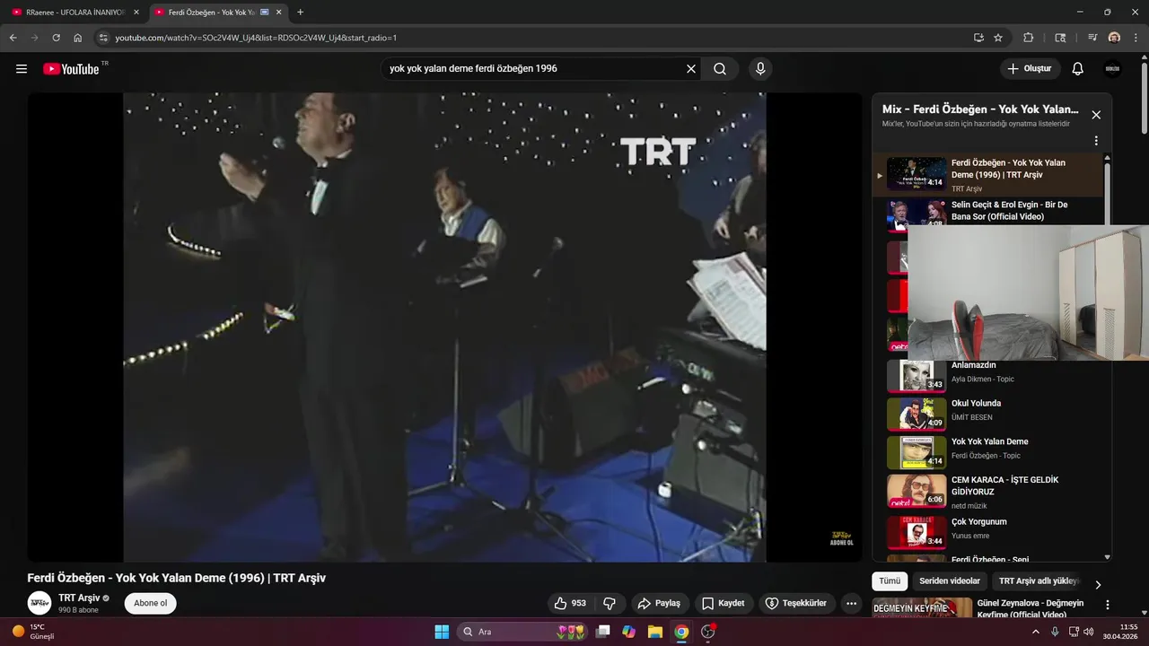The width and height of the screenshot is (1149, 646).
Task: Reload the page in Chrome
Action: pyautogui.click(x=56, y=38)
